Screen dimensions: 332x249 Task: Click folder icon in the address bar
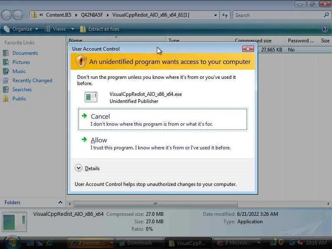[34, 15]
